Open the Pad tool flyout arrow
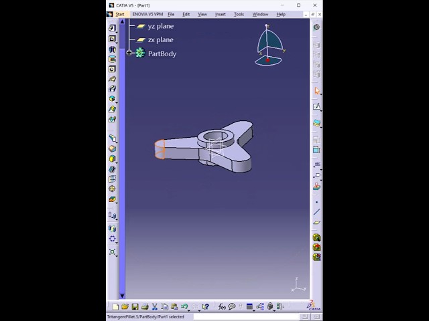Image resolution: width=429 pixels, height=321 pixels. point(117,32)
